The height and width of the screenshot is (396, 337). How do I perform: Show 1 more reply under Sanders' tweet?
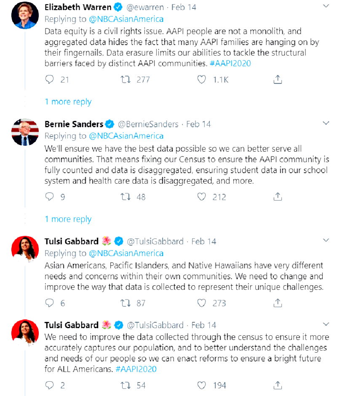click(x=68, y=219)
